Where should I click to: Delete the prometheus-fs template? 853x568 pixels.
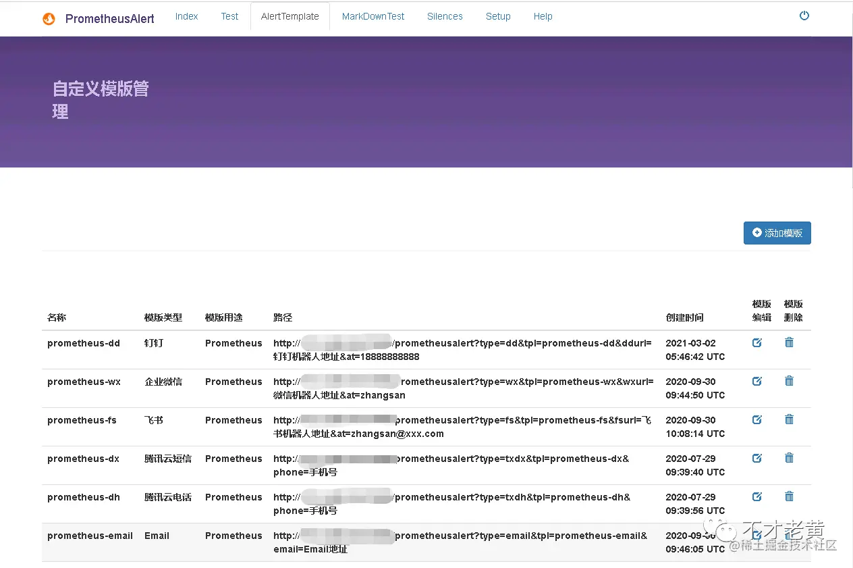coord(789,419)
